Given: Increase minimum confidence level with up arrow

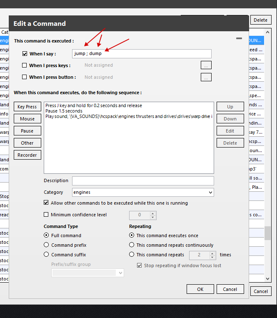Looking at the screenshot, I should (153, 213).
